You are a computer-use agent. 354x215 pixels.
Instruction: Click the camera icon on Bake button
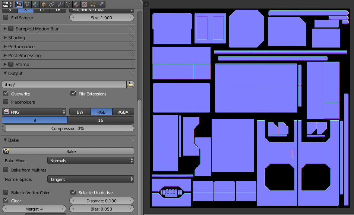pos(6,151)
